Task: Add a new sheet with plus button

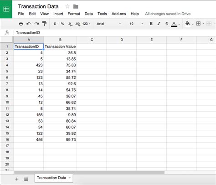Action: coord(17,179)
